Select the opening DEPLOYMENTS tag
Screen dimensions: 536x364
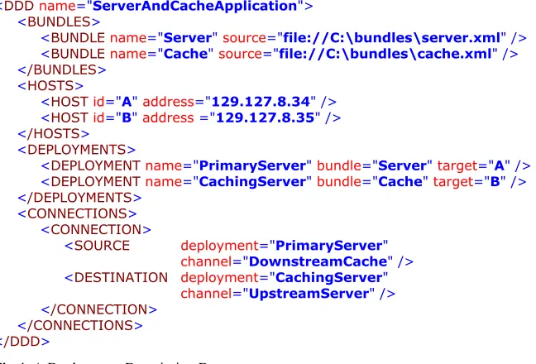pos(77,150)
